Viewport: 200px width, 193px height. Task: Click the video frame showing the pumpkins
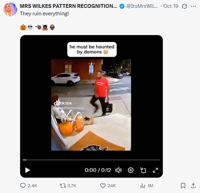click(91, 105)
